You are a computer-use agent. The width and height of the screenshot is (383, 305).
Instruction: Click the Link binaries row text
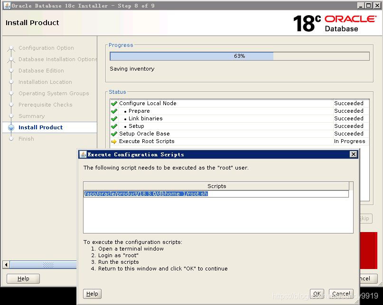tap(145, 118)
